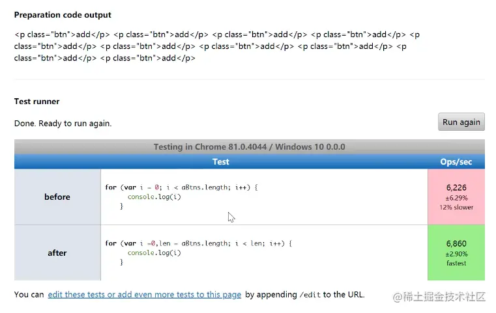Click the Run again button

point(461,122)
